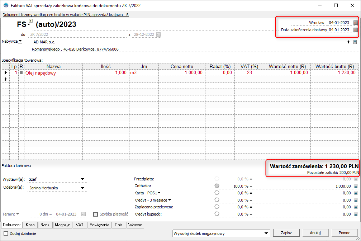Viewport: 361px width, 241px height.
Task: Open buyer list icon beside plus
Action: [355, 42]
